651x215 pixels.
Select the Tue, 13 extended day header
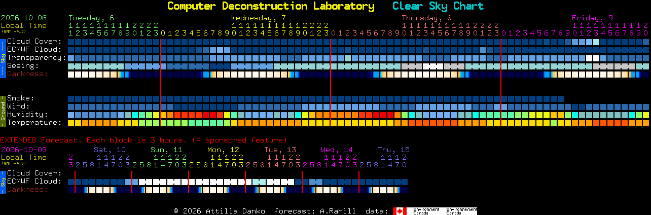coord(280,150)
